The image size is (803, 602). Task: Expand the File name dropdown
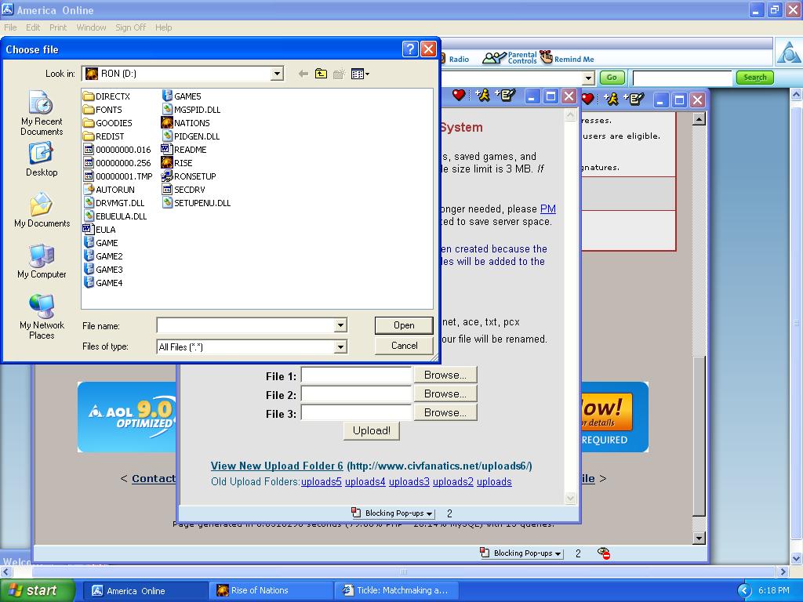pyautogui.click(x=340, y=325)
